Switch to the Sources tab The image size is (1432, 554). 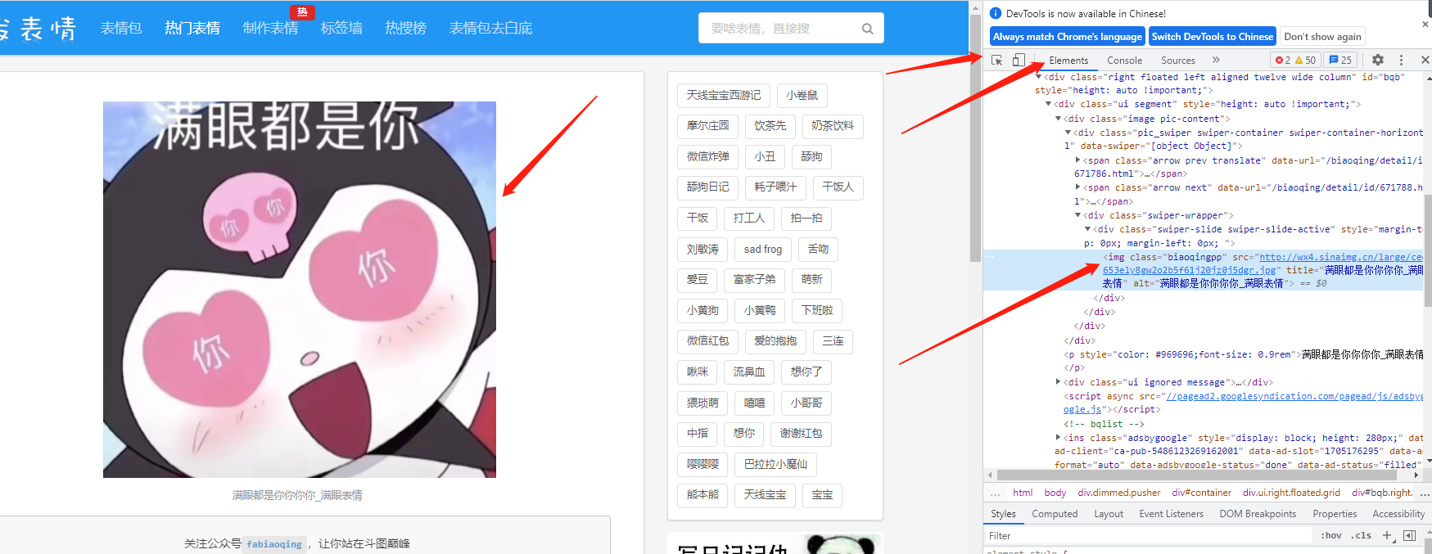pos(1177,61)
